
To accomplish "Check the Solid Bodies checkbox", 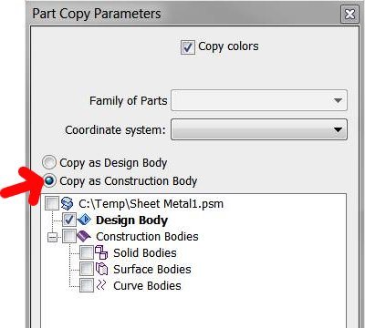I will point(87,252).
